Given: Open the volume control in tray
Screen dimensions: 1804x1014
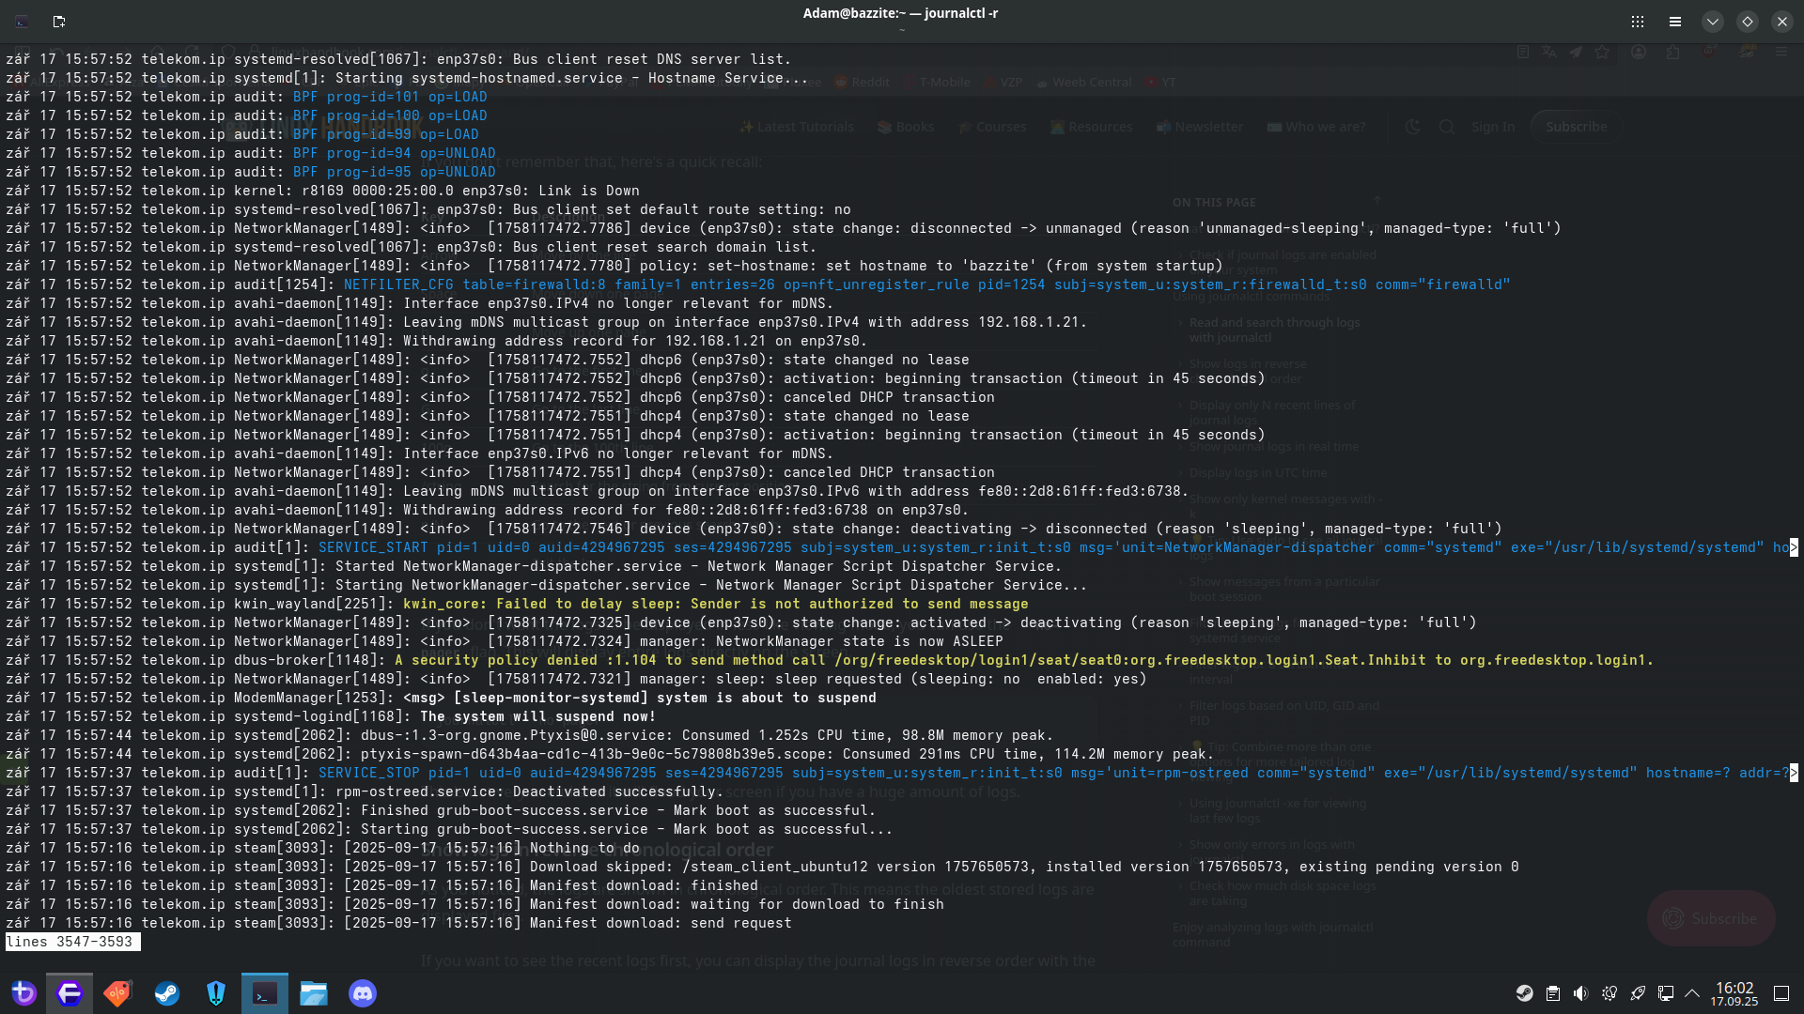Looking at the screenshot, I should click(x=1581, y=993).
